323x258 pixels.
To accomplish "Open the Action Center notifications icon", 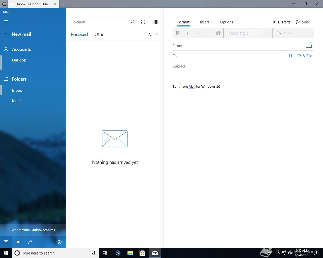I will tap(315, 253).
